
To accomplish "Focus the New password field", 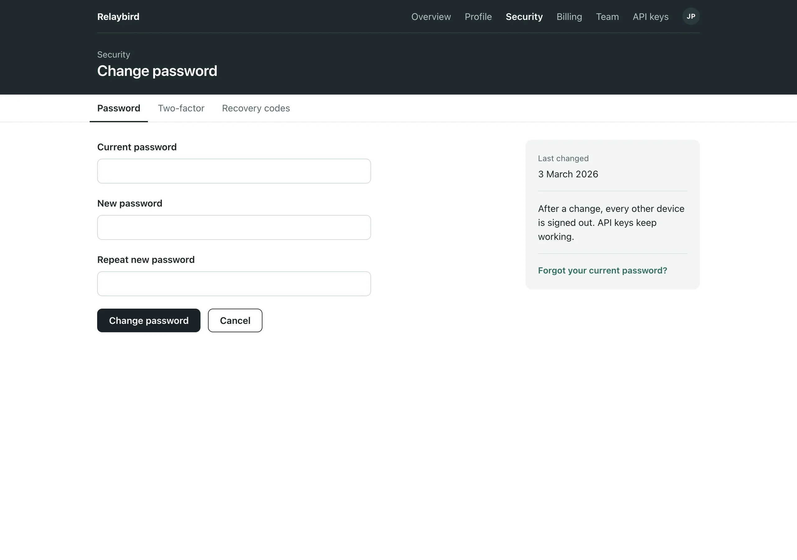I will coord(234,227).
